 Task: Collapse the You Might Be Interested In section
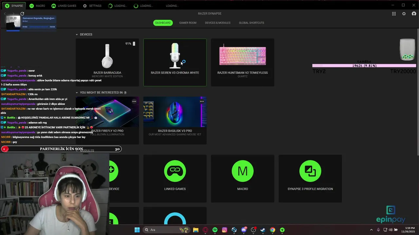(x=77, y=93)
